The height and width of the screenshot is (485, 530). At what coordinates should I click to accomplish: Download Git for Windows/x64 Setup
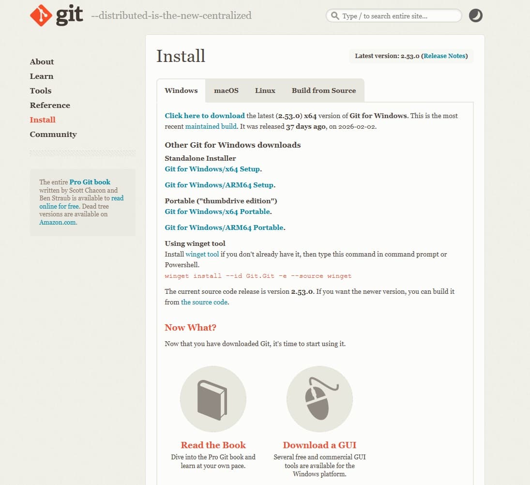tap(212, 169)
